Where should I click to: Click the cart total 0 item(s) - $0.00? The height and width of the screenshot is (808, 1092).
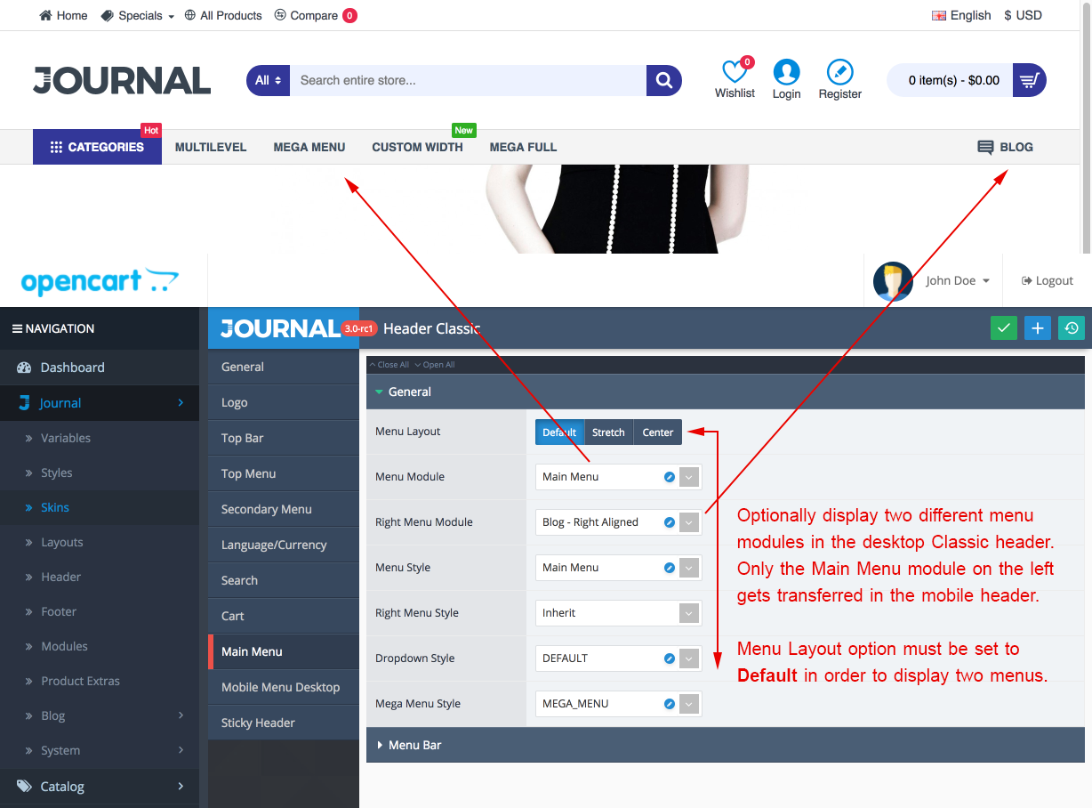954,80
